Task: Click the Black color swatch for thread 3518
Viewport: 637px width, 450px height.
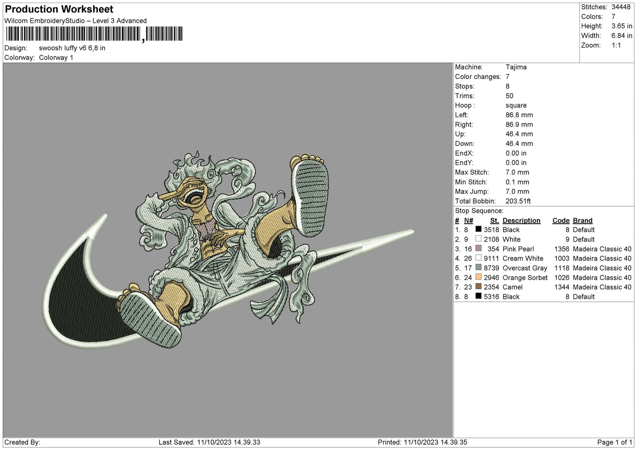Action: pyautogui.click(x=478, y=229)
